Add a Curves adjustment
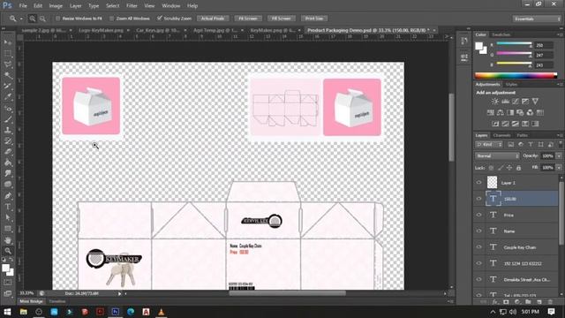The image size is (565, 318). (516, 102)
